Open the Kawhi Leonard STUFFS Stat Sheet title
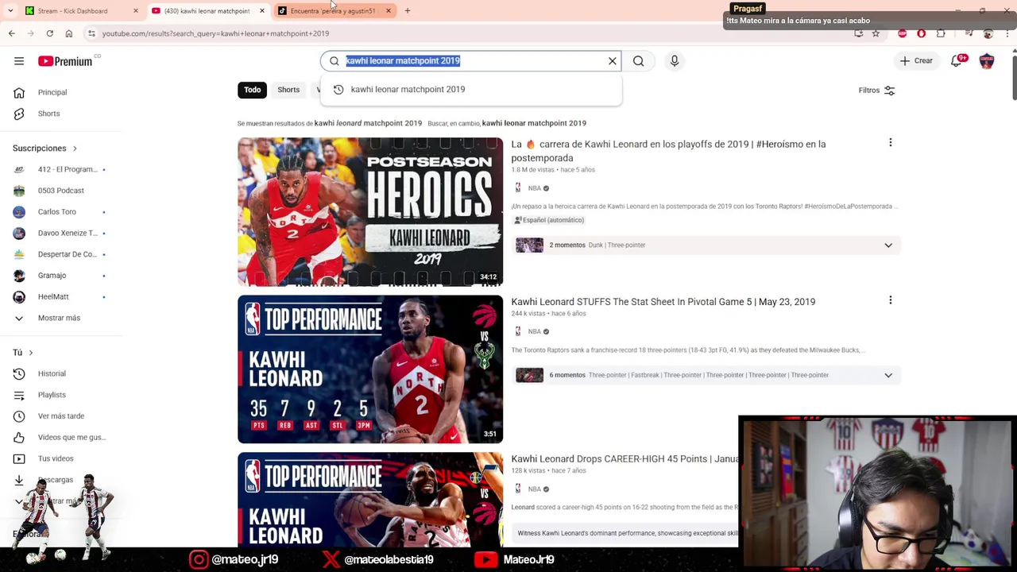Image resolution: width=1017 pixels, height=572 pixels. 663,302
